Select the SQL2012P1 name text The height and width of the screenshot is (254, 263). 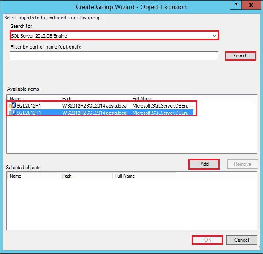tap(29, 106)
